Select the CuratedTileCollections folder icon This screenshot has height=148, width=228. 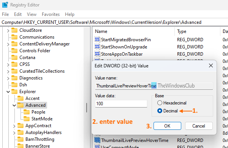pyautogui.click(x=14, y=71)
